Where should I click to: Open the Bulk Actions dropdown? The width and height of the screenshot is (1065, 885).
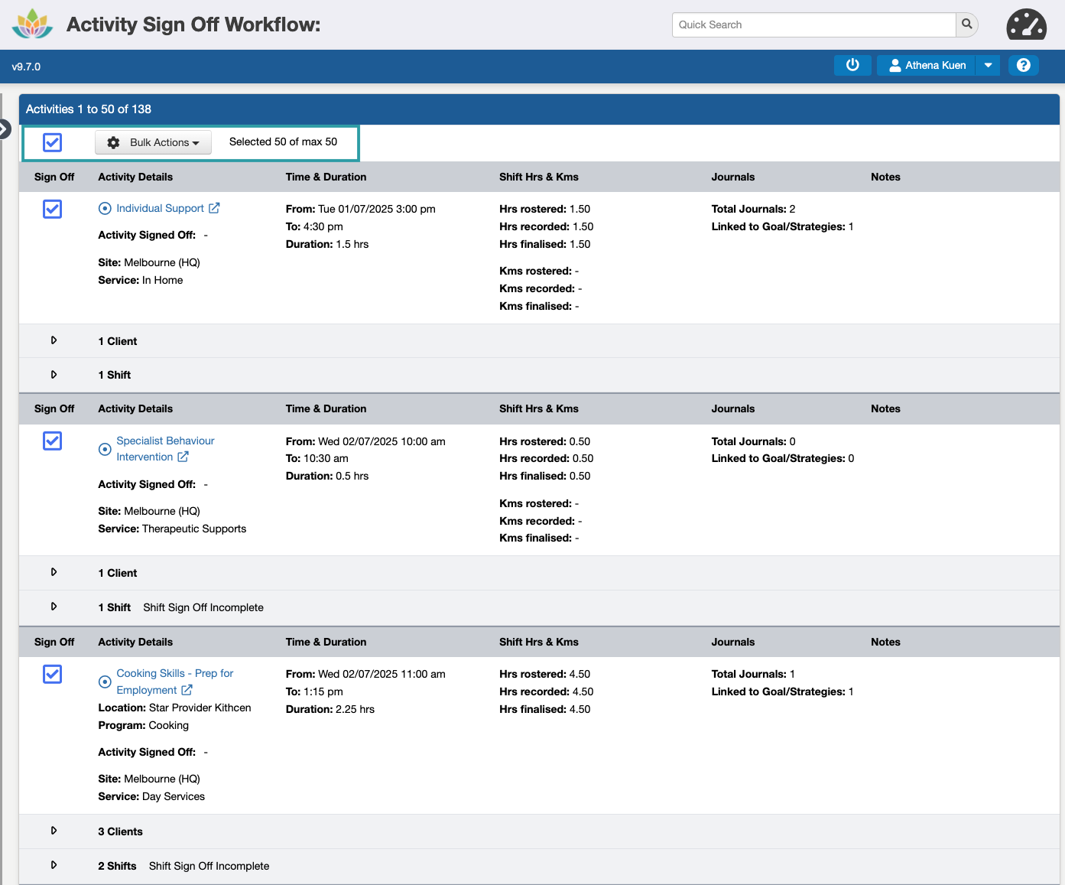click(154, 142)
